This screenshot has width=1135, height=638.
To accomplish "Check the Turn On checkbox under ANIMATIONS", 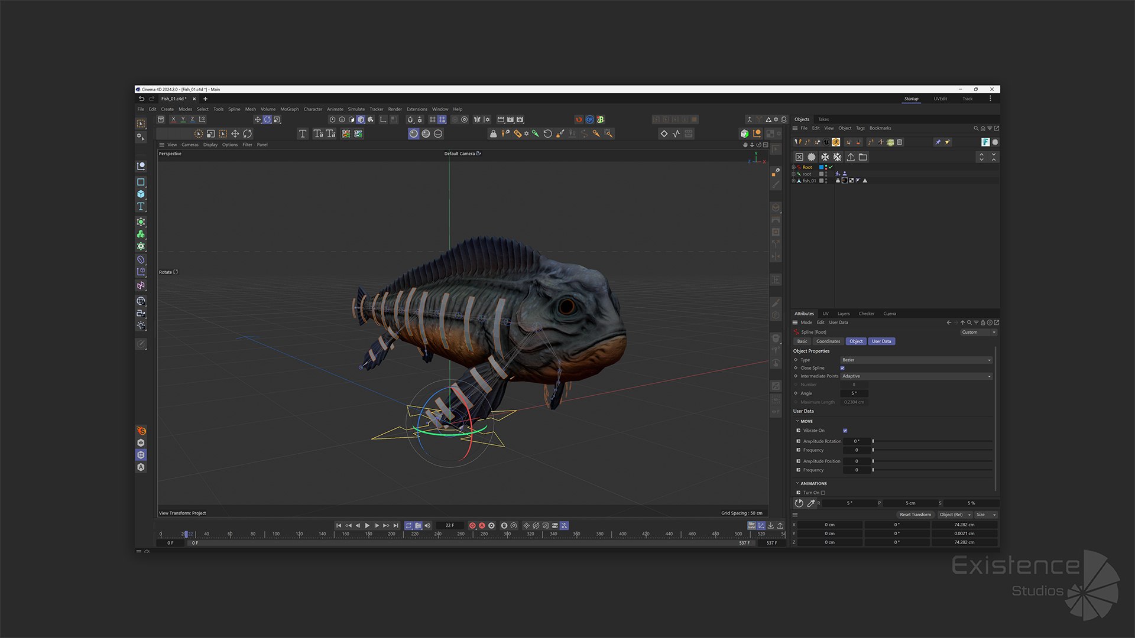I will (x=823, y=493).
